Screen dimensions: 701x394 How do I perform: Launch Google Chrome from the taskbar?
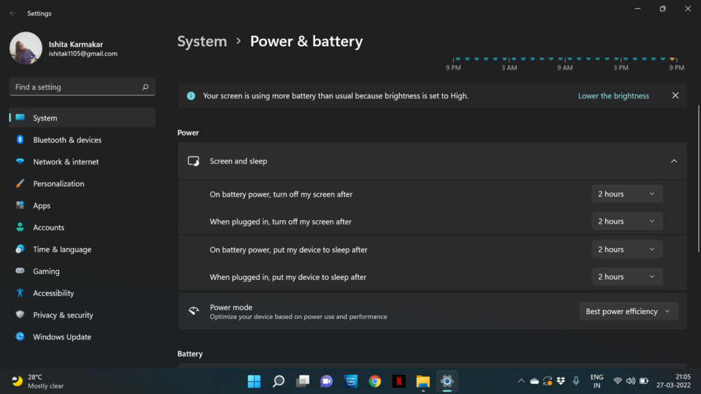click(375, 381)
